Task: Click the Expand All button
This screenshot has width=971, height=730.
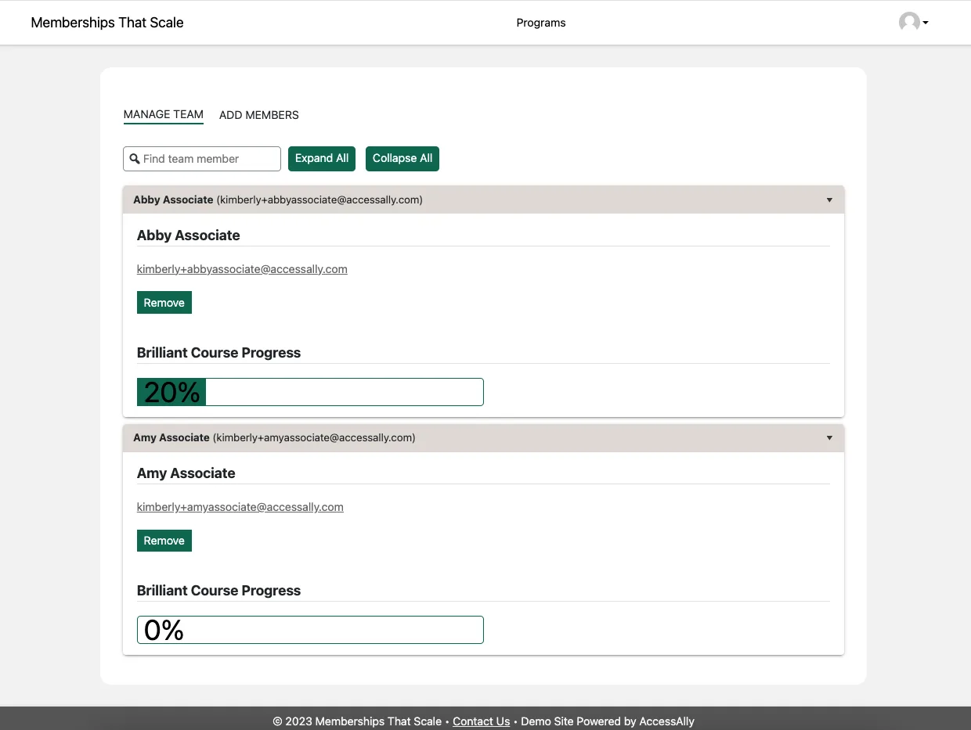Action: (321, 158)
